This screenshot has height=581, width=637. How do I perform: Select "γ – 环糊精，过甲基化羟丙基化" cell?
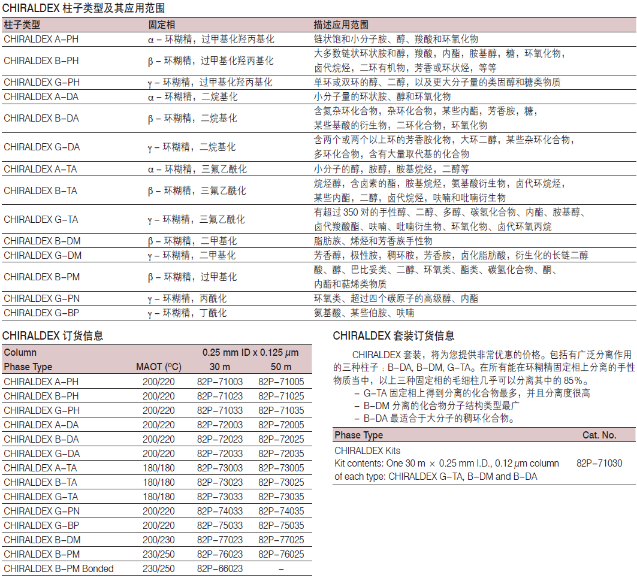tap(210, 83)
